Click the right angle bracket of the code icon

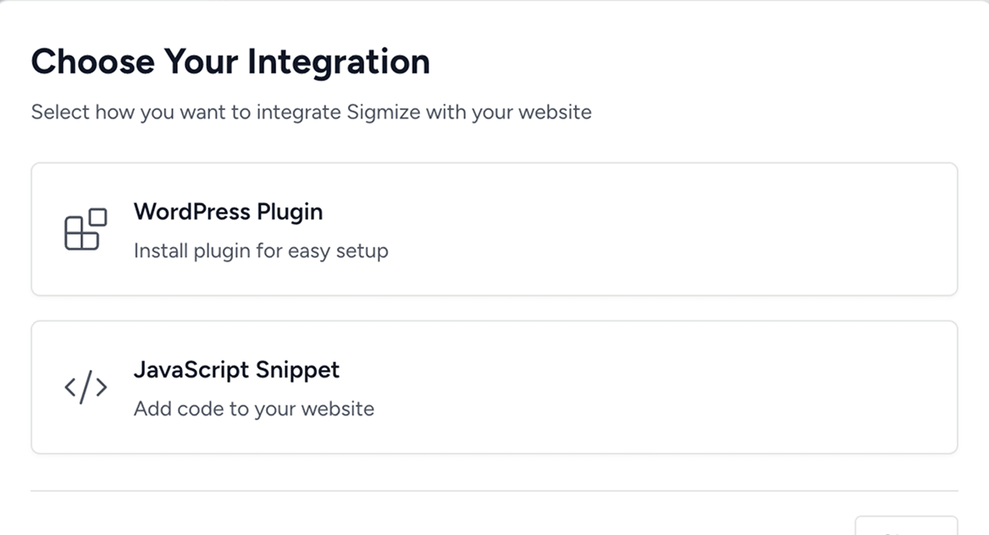tap(101, 388)
